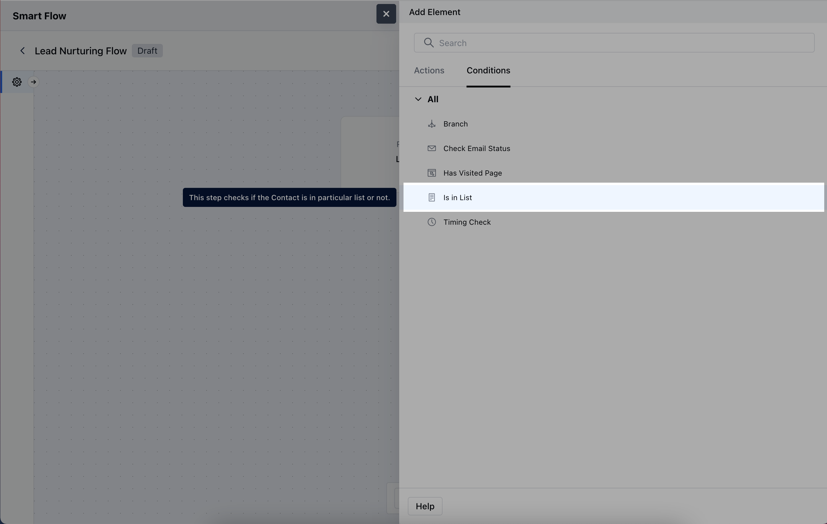Screen dimensions: 827x524
Task: Pick the Timing Check condition
Action: point(467,222)
